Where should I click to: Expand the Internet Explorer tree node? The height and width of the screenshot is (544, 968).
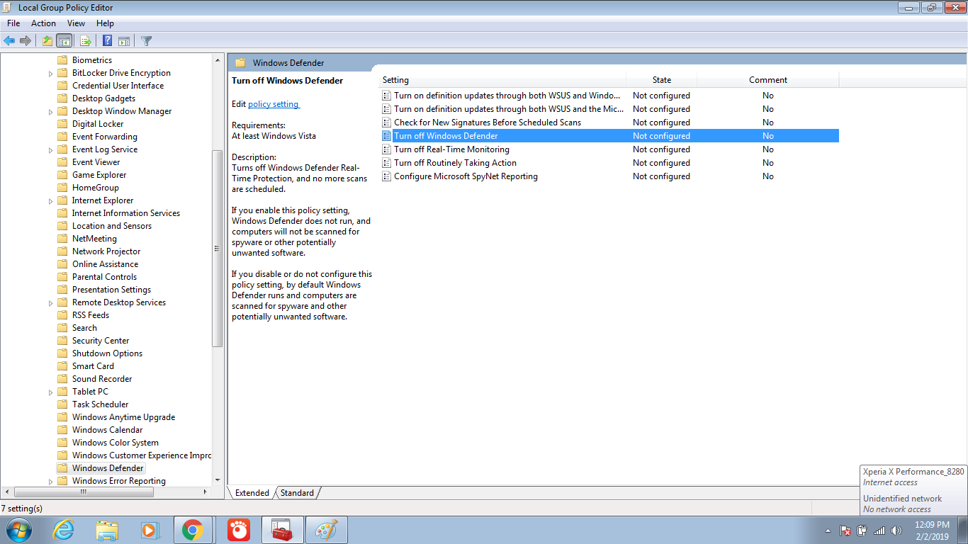51,201
